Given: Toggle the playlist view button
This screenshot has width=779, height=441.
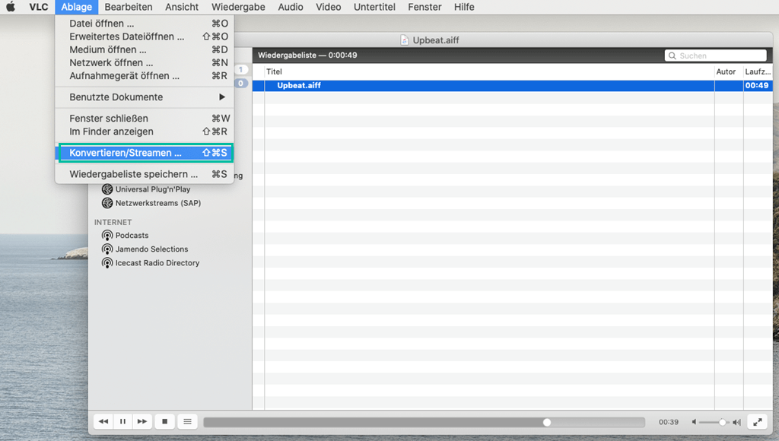Looking at the screenshot, I should [187, 422].
